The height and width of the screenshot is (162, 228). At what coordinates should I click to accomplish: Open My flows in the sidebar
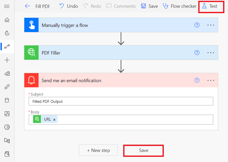coord(7,47)
